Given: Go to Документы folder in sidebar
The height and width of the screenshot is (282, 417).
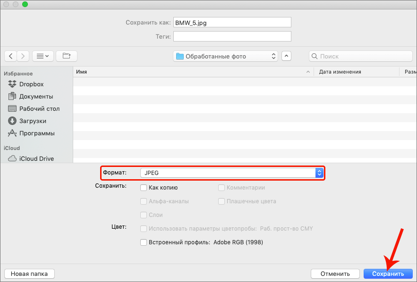Looking at the screenshot, I should pos(36,96).
